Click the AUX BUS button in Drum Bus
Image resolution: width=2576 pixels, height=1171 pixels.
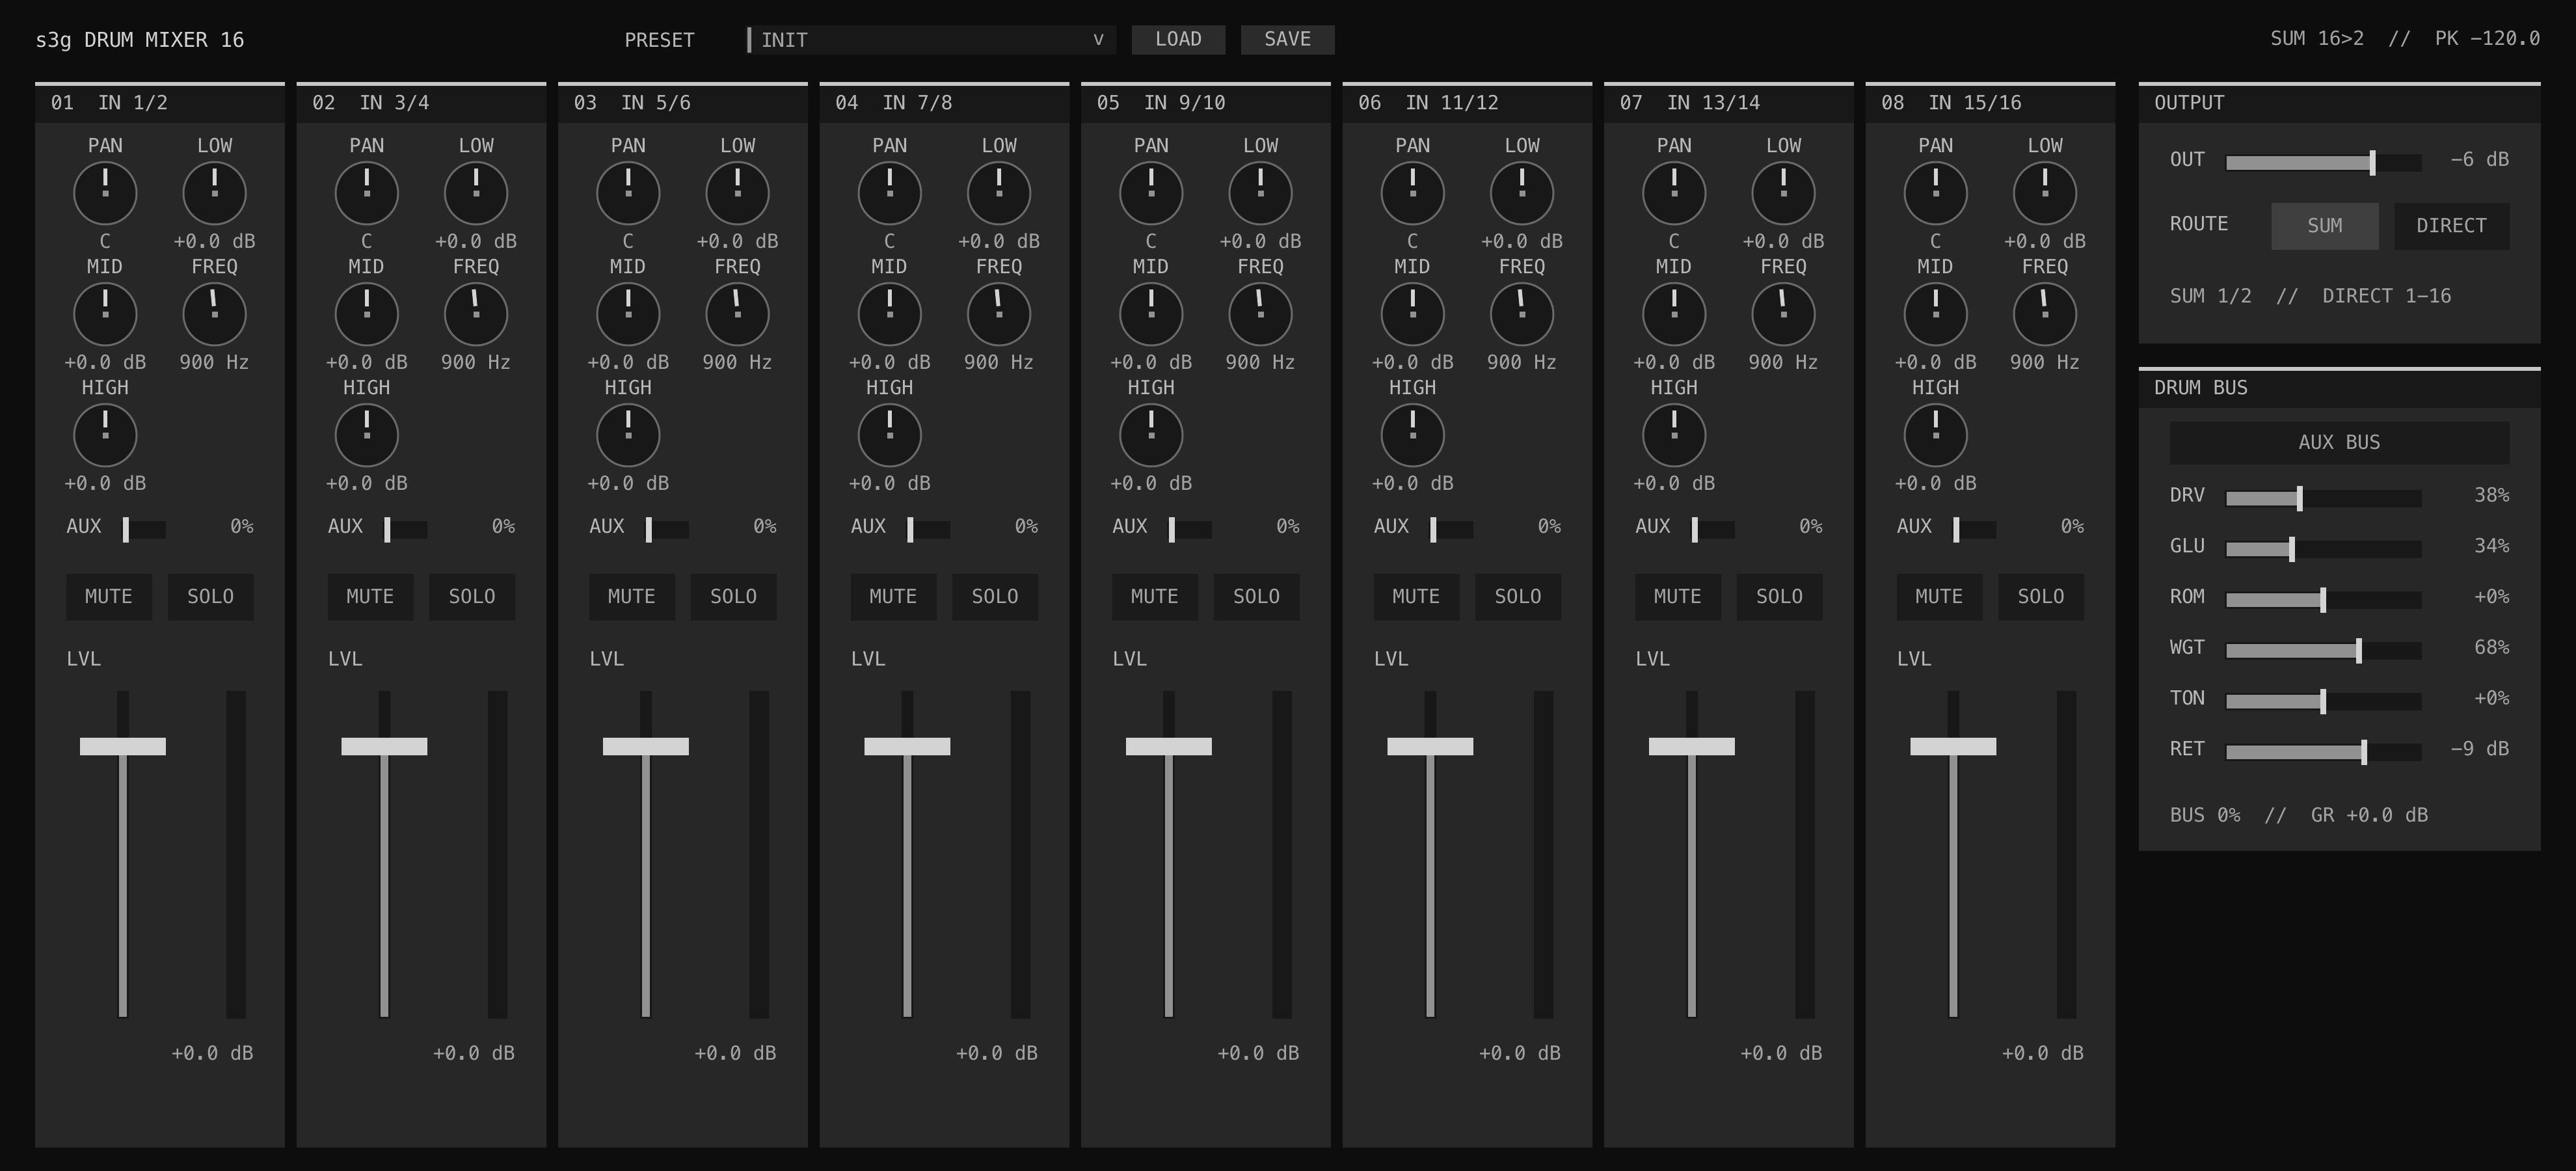[x=2339, y=443]
